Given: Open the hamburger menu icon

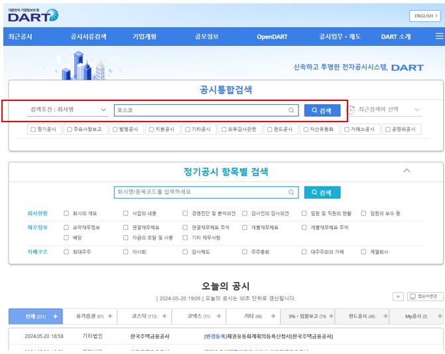Looking at the screenshot, I should click(x=439, y=36).
